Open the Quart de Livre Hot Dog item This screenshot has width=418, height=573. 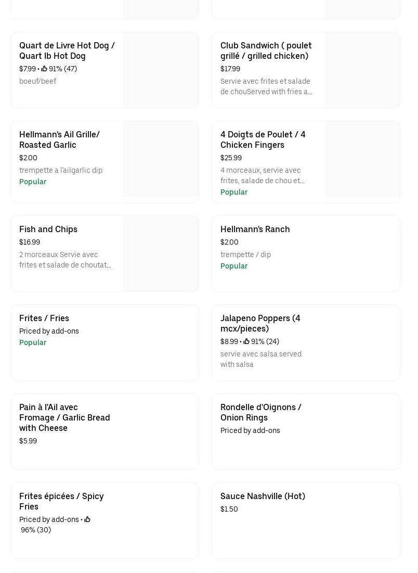click(67, 50)
